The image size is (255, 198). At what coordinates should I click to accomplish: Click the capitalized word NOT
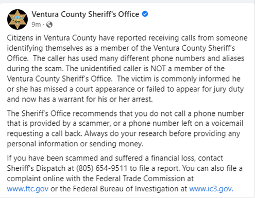[158, 69]
